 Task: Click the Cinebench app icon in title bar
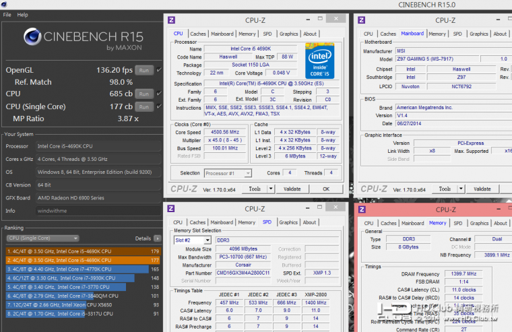(4, 4)
